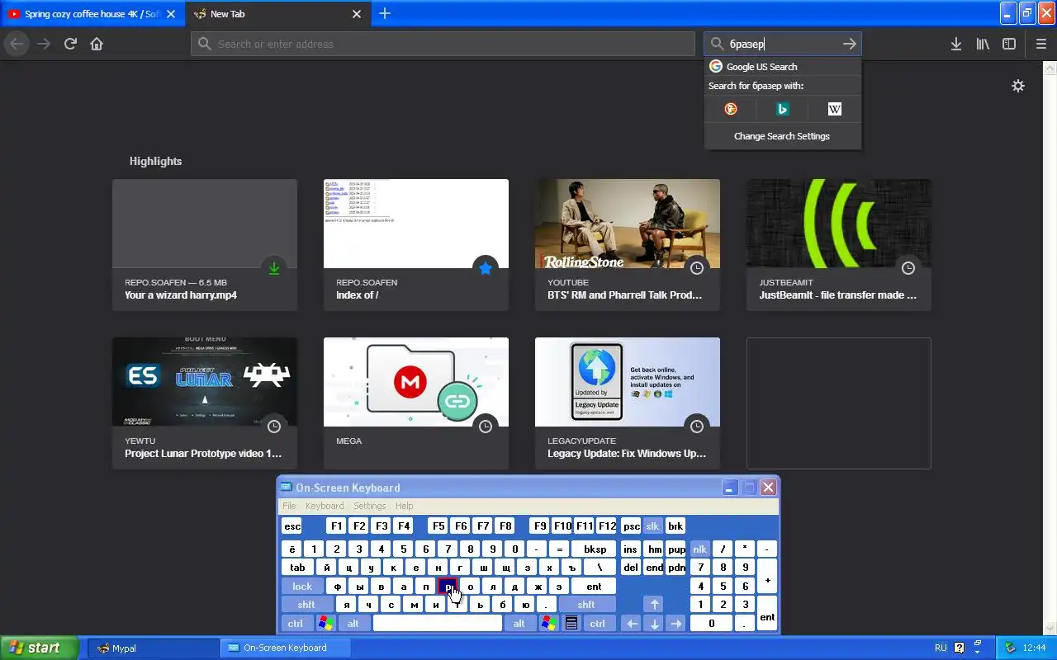Search with the Bing engine icon
The image size is (1057, 660).
point(783,109)
